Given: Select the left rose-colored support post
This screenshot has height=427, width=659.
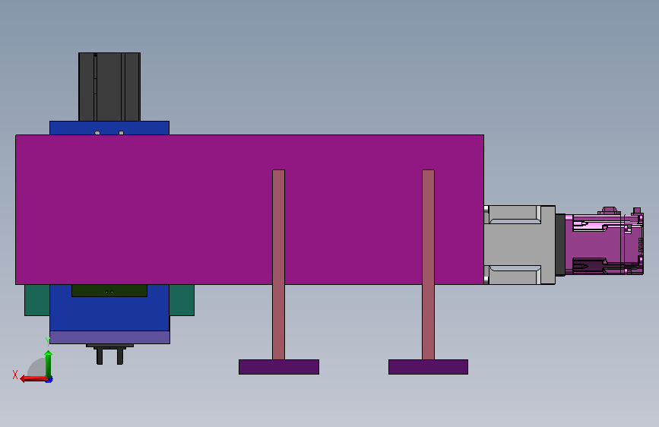Looking at the screenshot, I should point(279,264).
